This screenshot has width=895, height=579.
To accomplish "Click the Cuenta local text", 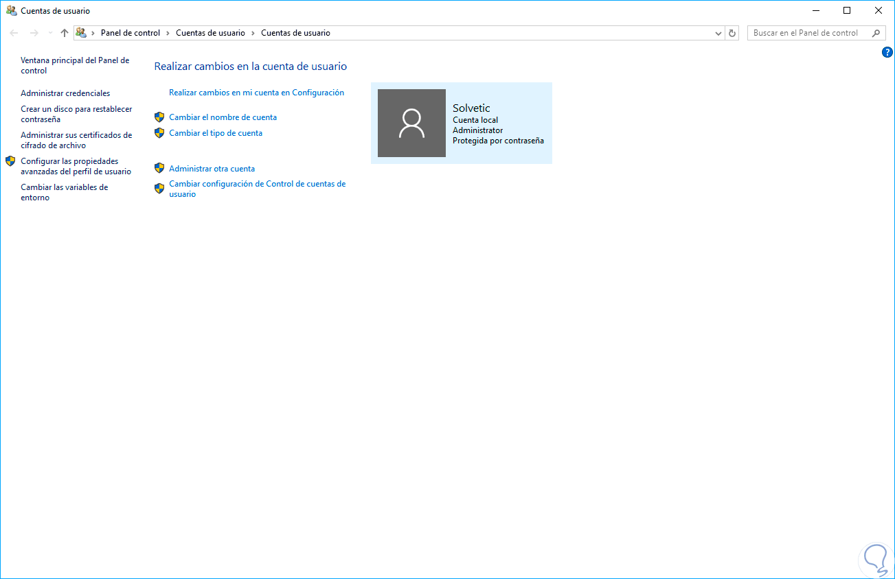I will [475, 120].
